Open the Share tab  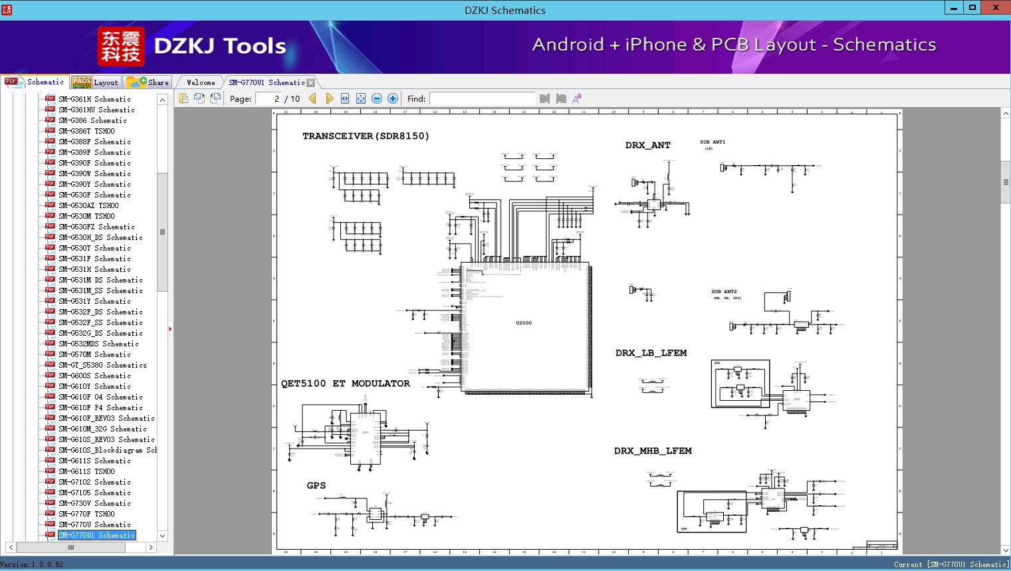(x=148, y=82)
